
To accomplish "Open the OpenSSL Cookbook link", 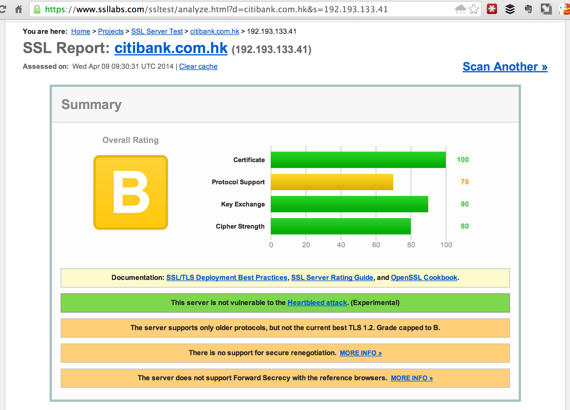I will click(x=424, y=278).
